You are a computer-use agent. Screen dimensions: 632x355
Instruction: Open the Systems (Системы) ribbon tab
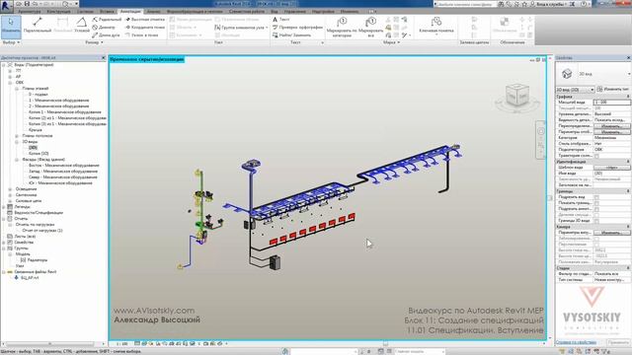tap(85, 12)
